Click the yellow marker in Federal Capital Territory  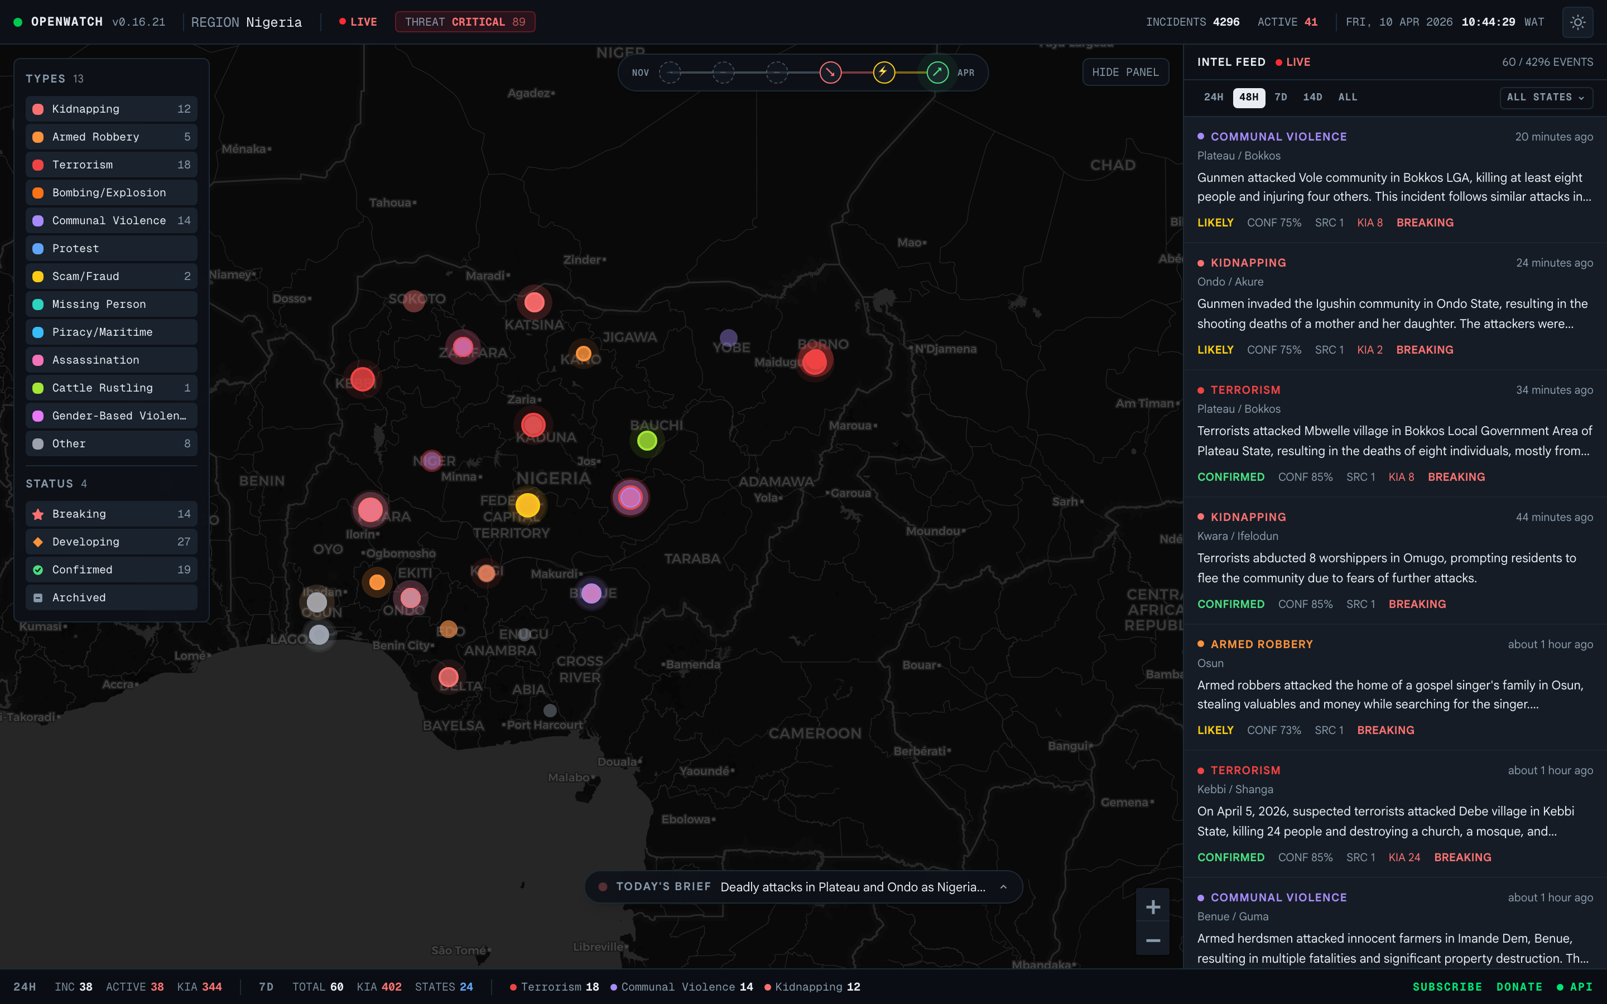tap(528, 505)
